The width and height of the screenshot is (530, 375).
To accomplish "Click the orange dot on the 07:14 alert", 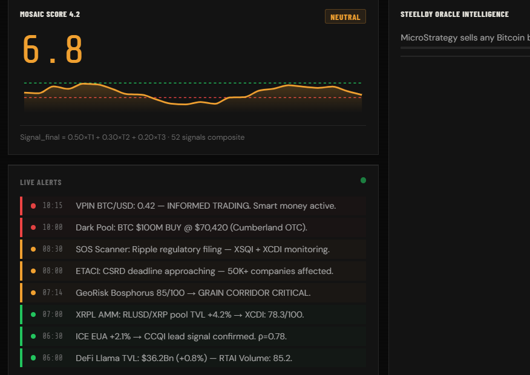I will (x=33, y=293).
